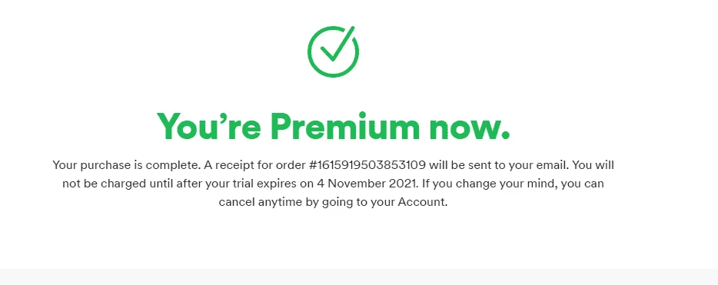Click the tick mark inside the circle

pyautogui.click(x=337, y=45)
